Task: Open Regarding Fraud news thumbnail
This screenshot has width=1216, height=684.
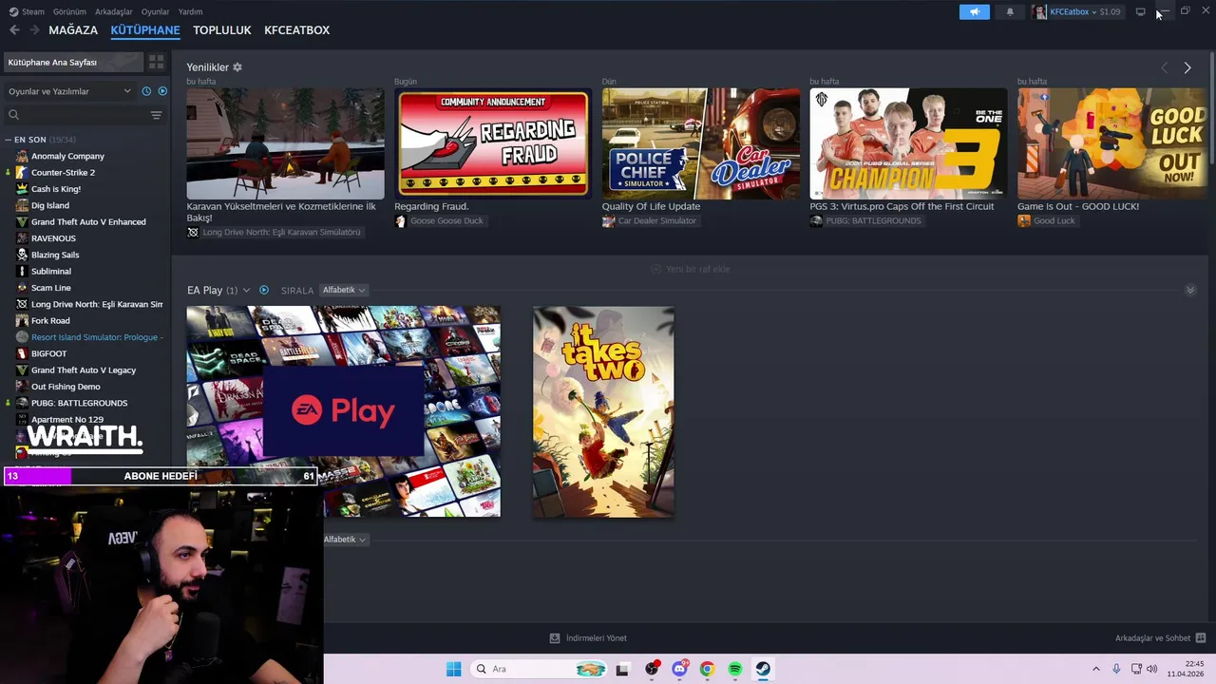Action: click(x=493, y=143)
